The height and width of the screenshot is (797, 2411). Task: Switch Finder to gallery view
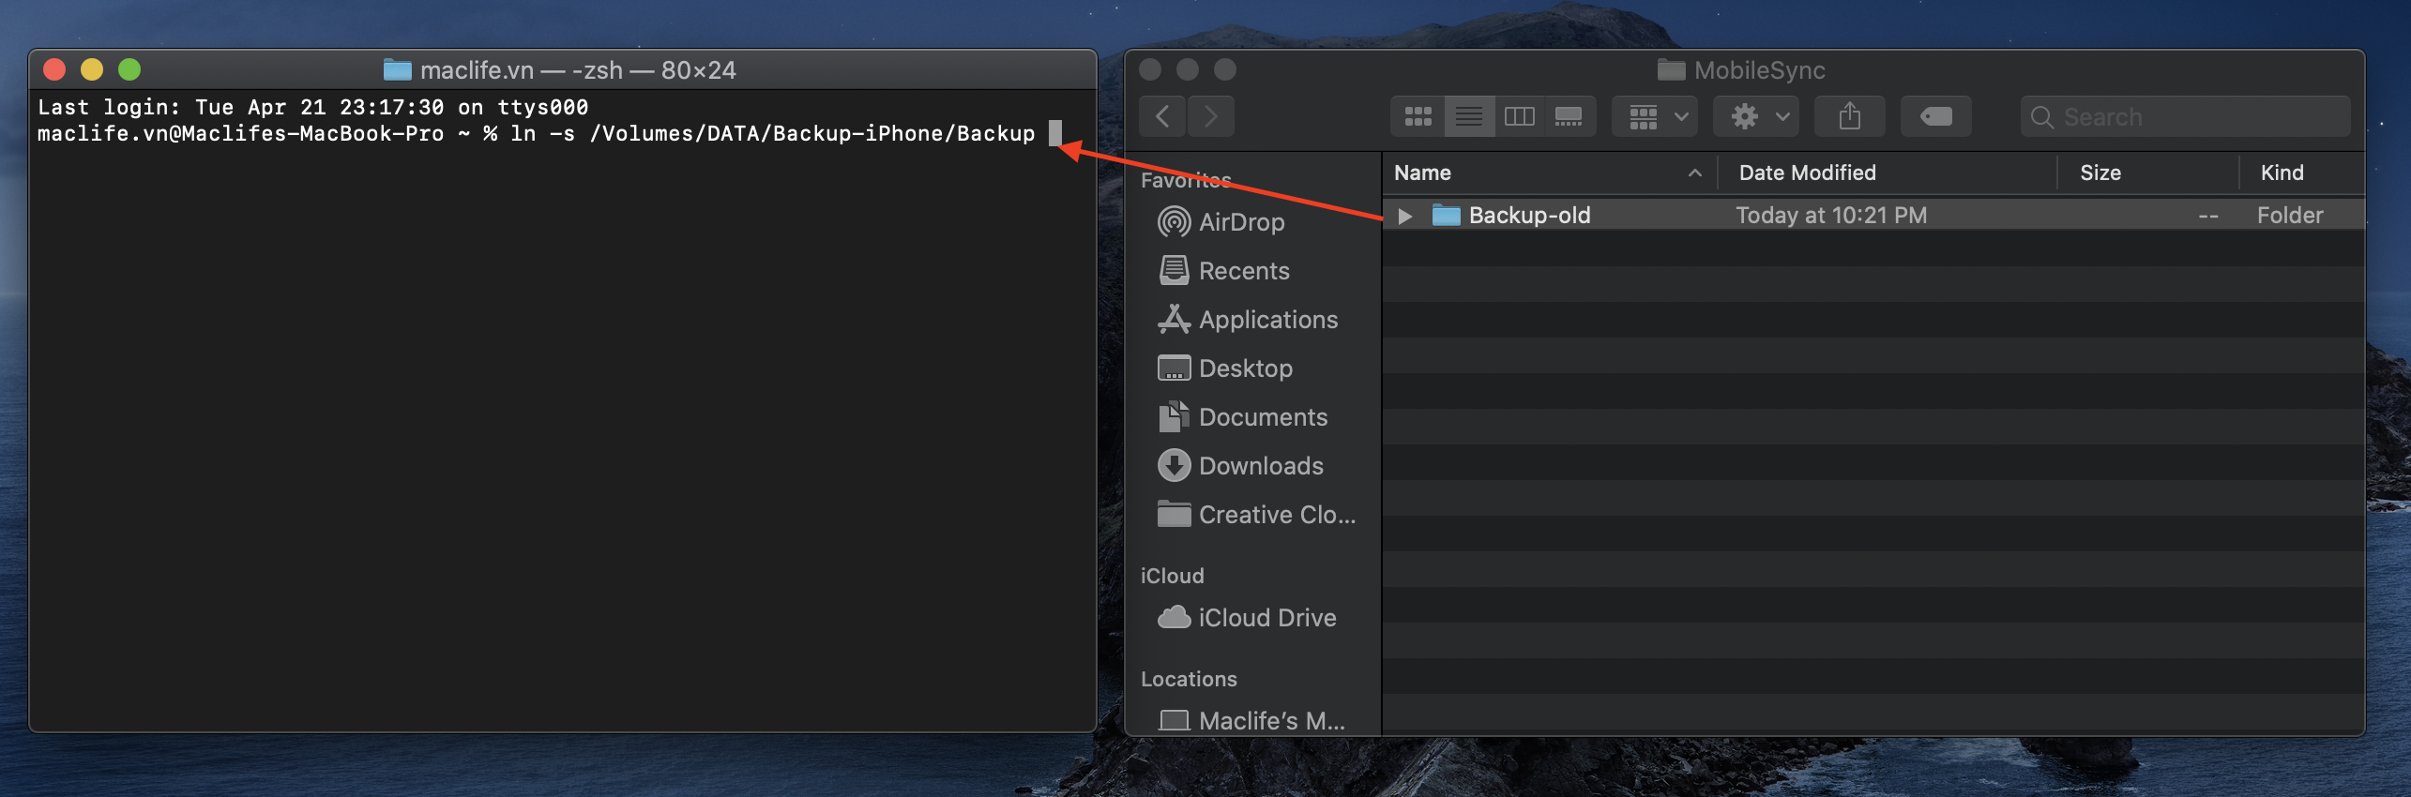1569,116
